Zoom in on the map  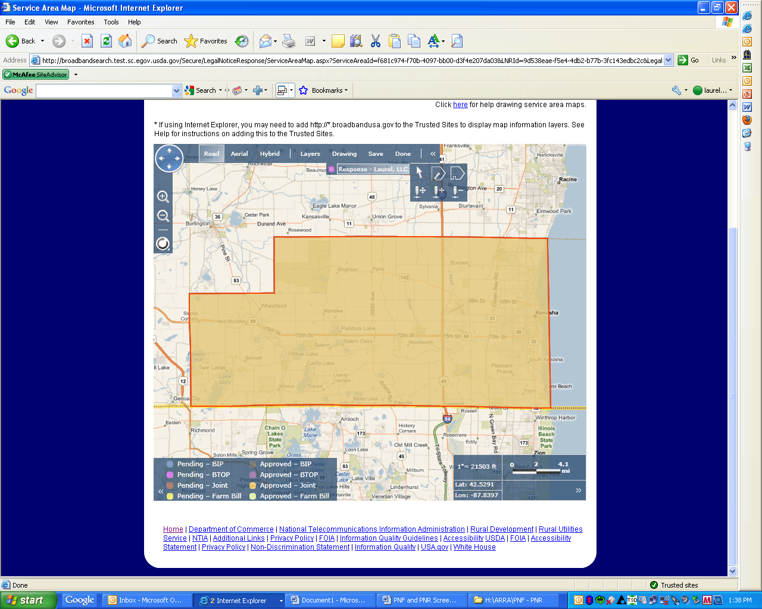[x=163, y=197]
